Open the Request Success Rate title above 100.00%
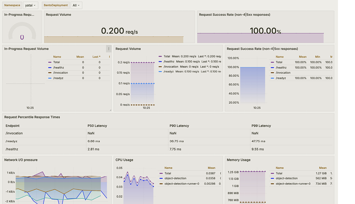 (x=234, y=15)
